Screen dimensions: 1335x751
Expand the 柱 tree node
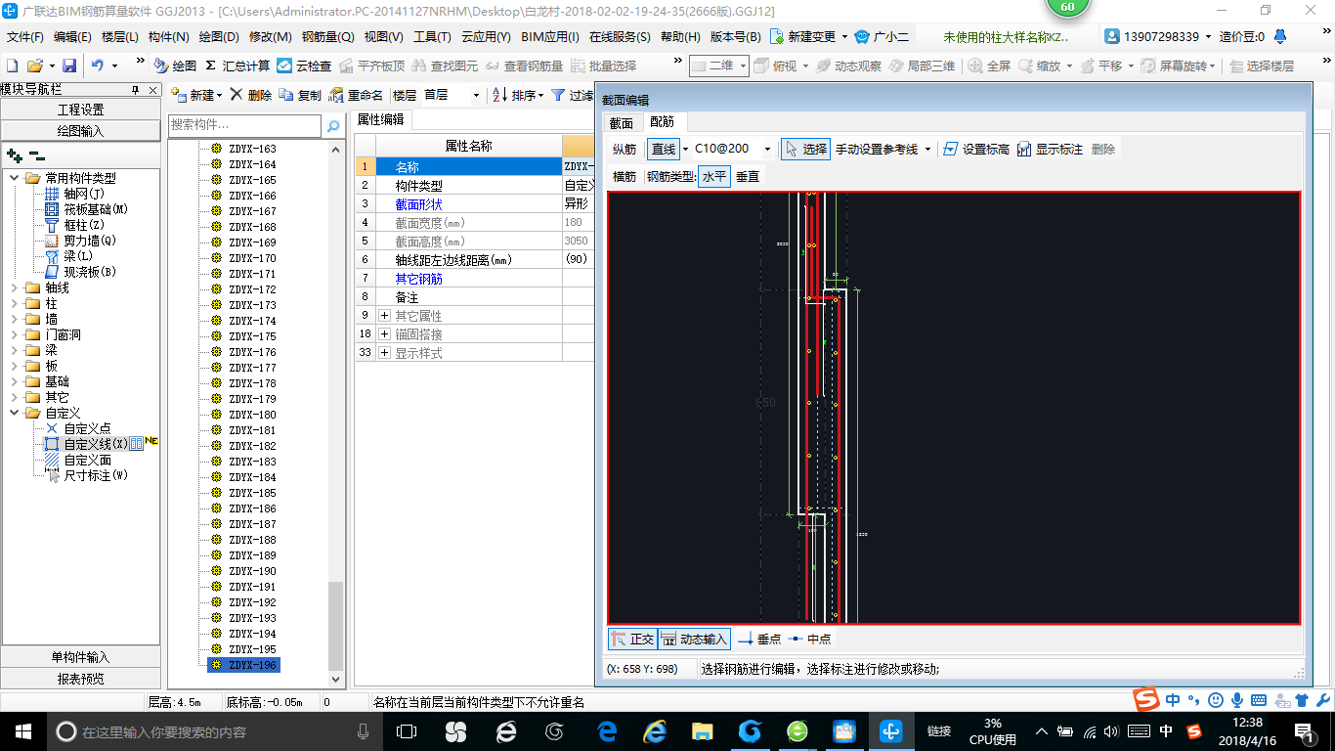point(15,303)
